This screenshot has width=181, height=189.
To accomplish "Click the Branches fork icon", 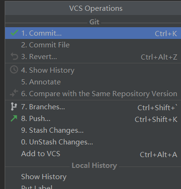I will pos(14,106).
